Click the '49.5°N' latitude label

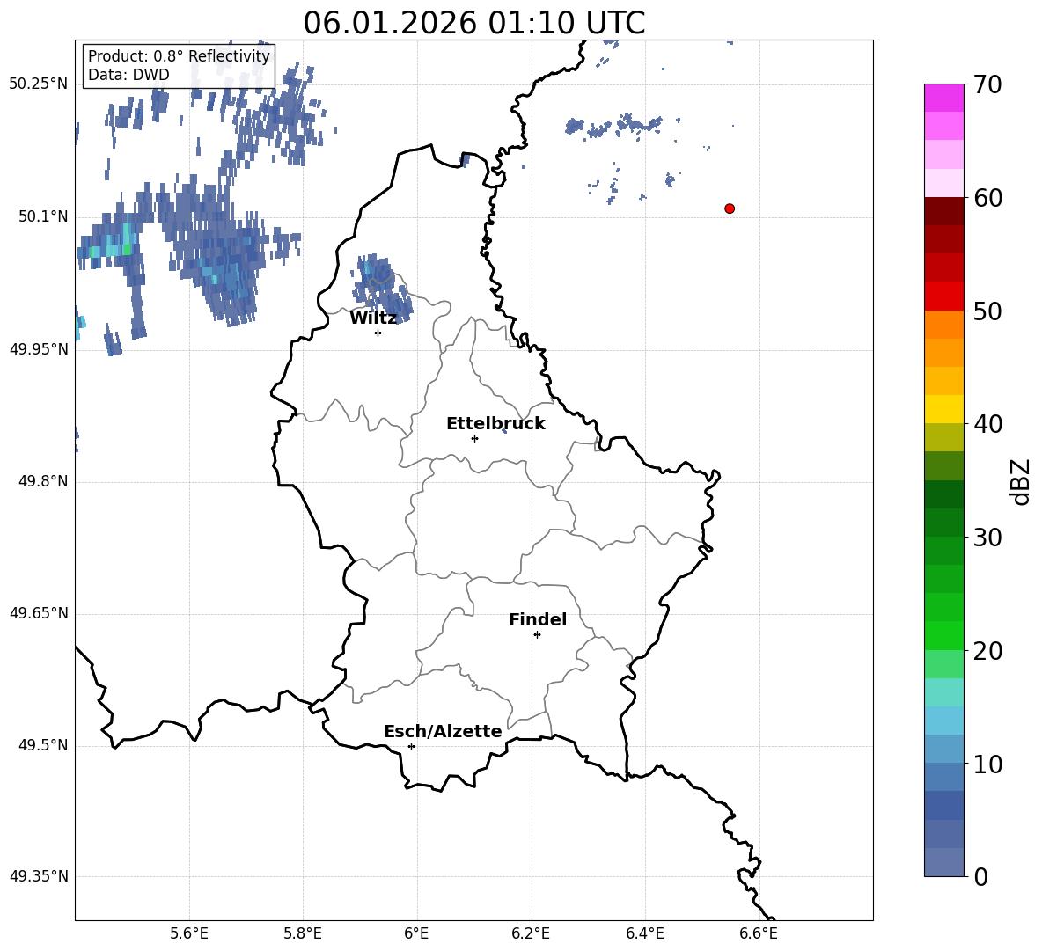pos(43,745)
